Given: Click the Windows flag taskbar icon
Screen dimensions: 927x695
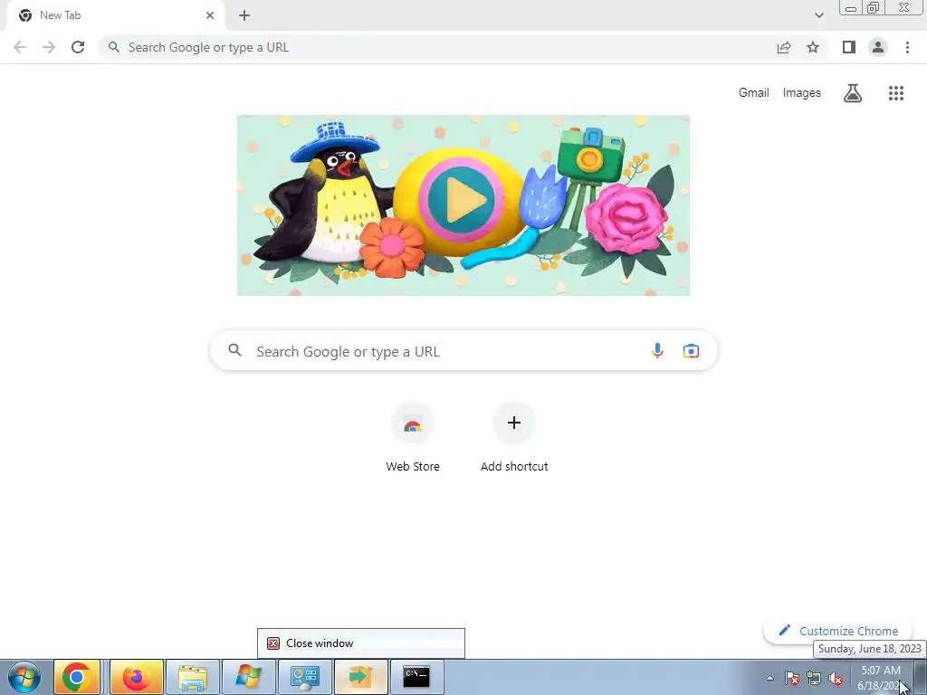Looking at the screenshot, I should click(x=248, y=677).
